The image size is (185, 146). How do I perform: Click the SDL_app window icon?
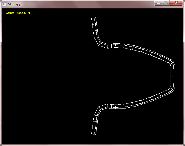click(4, 4)
